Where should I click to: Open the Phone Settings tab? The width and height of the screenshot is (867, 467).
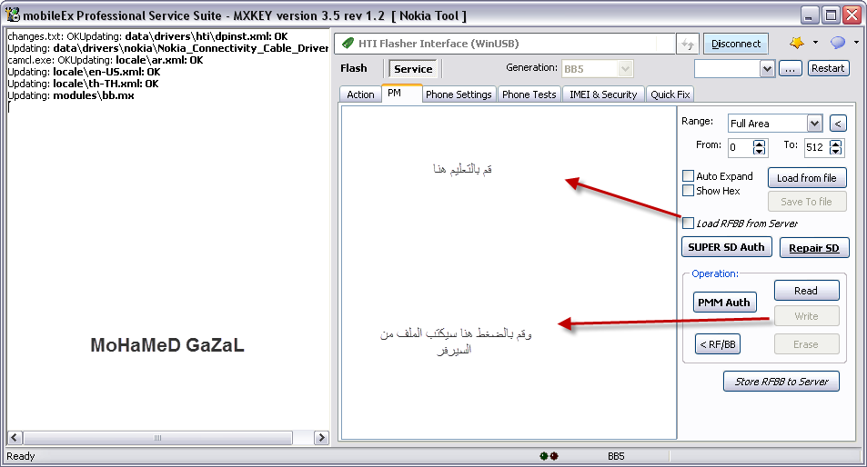459,94
